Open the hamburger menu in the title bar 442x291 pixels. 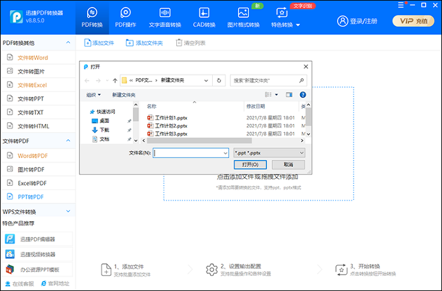400,5
